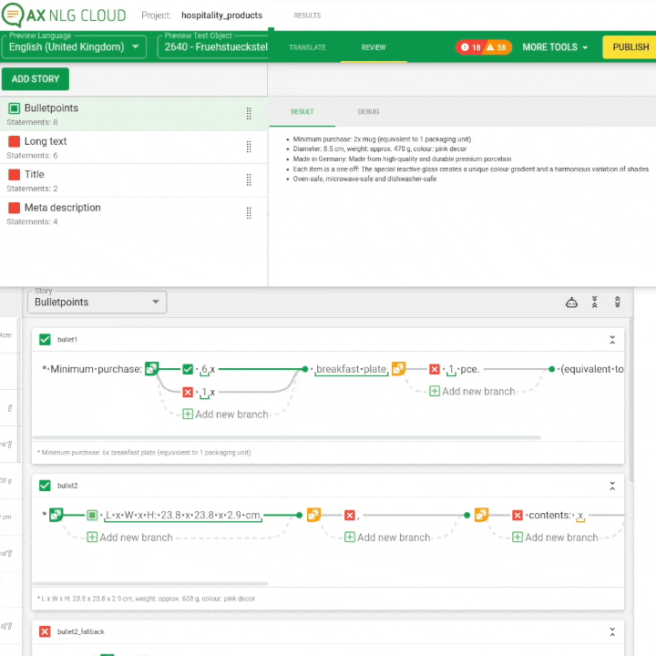Click green branch node after 'Minimum purchase:'
Image resolution: width=656 pixels, height=656 pixels.
151,369
